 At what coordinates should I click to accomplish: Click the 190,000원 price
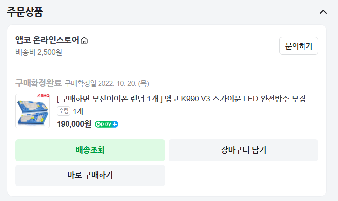pos(74,124)
